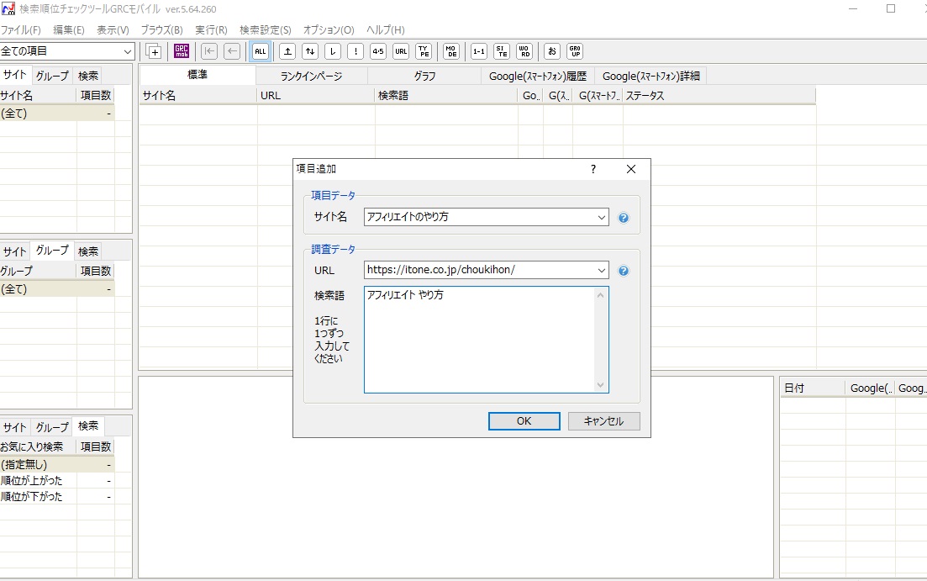Open the 表示(V) menu
Screen dimensions: 927x581
113,29
